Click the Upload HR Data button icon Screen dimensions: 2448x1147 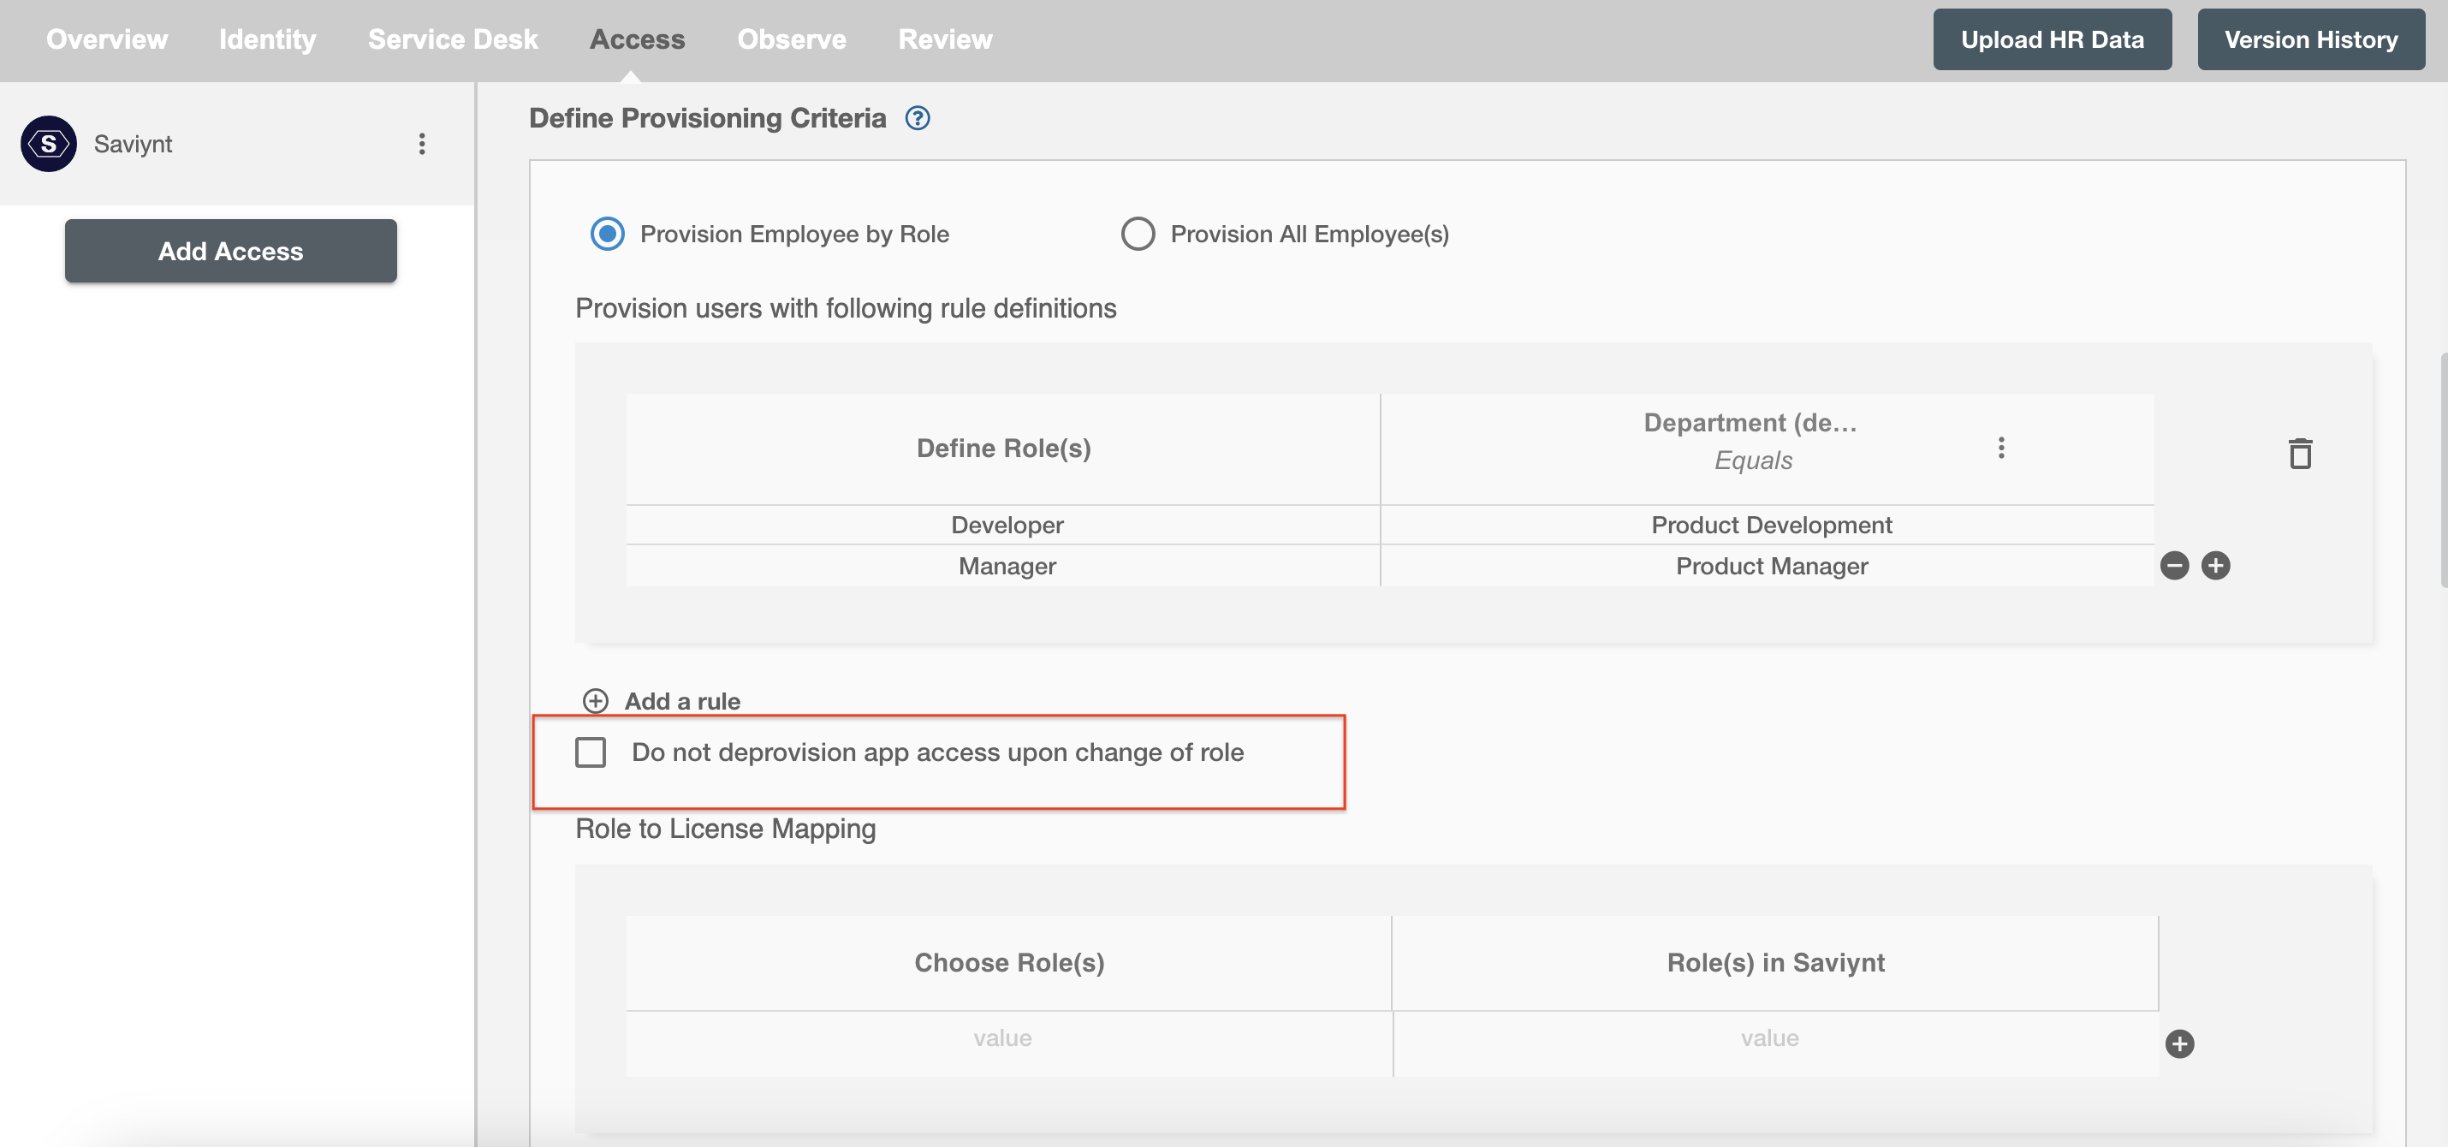coord(2053,39)
